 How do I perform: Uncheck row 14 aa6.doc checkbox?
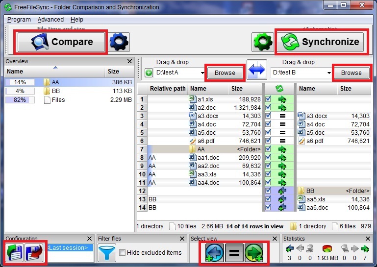pyautogui.click(x=268, y=207)
